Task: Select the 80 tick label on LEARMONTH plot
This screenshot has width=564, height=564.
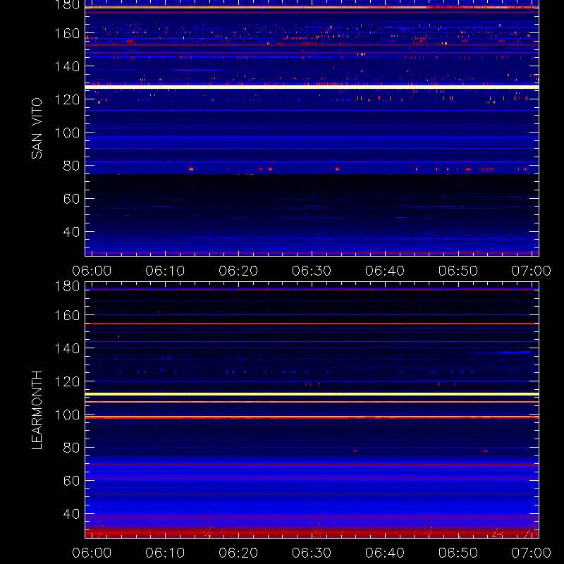Action: 72,448
